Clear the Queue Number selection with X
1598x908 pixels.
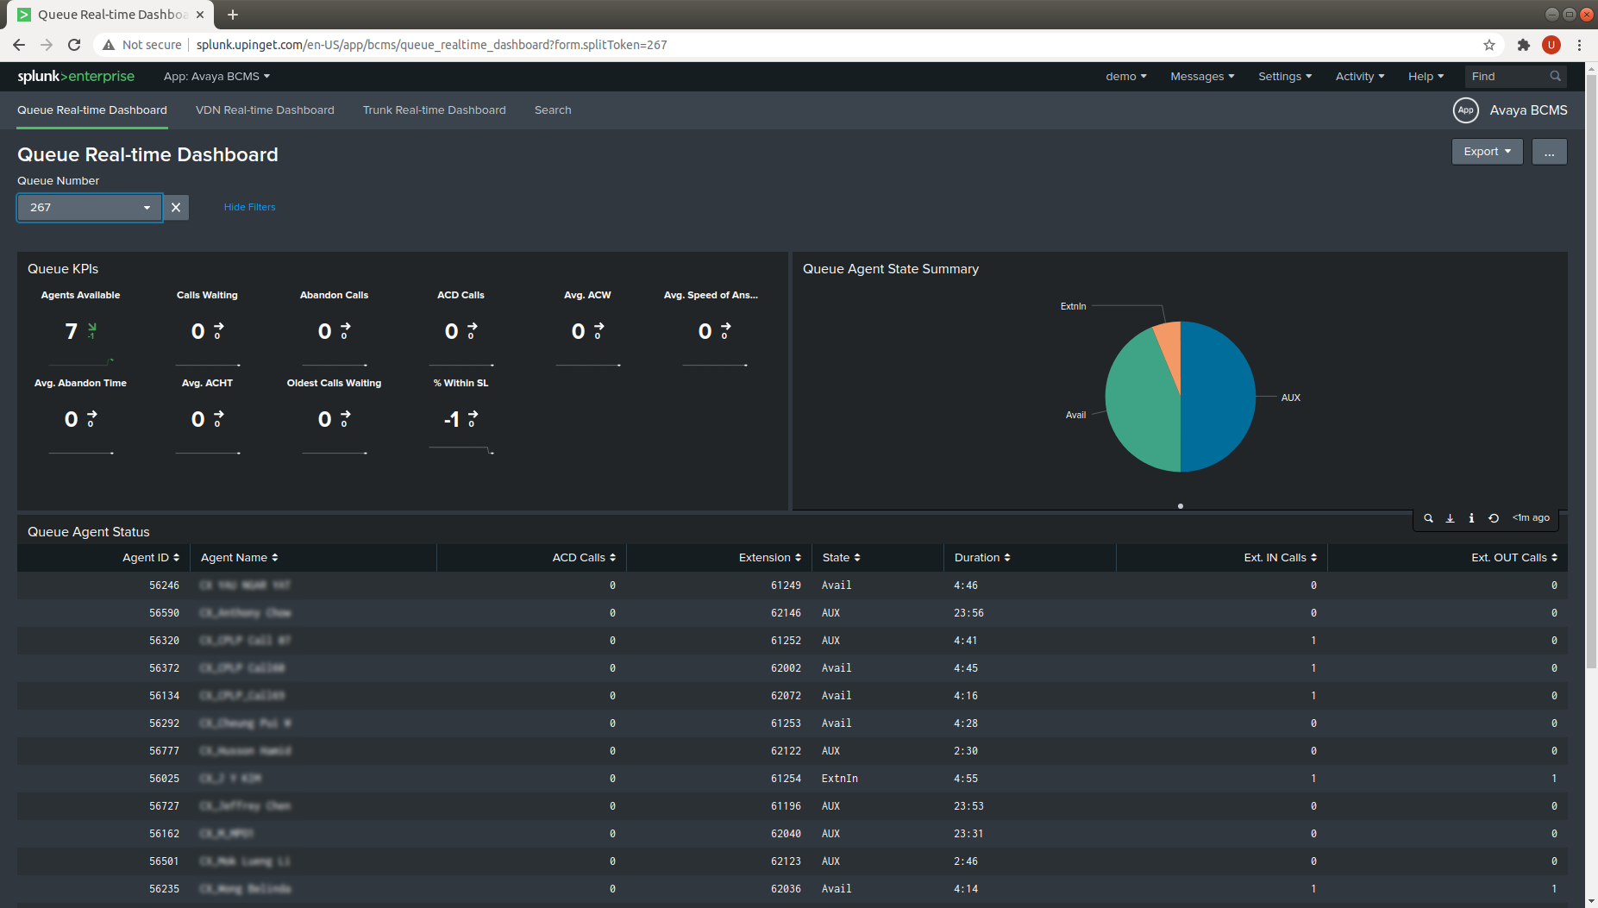[x=176, y=207]
